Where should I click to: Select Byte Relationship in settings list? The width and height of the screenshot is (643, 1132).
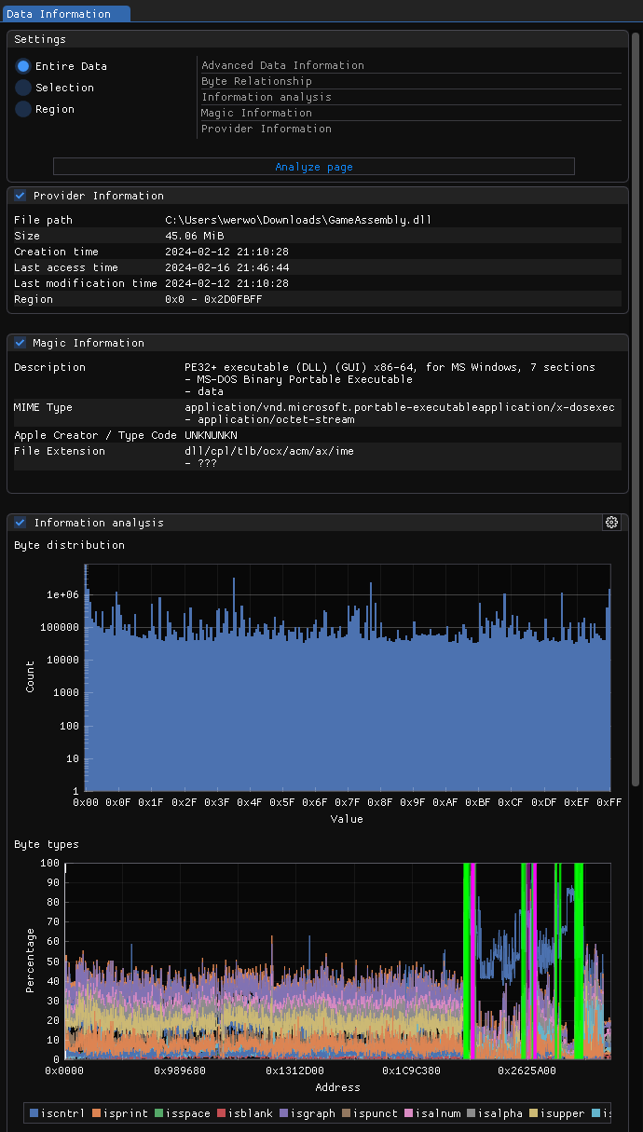[256, 81]
